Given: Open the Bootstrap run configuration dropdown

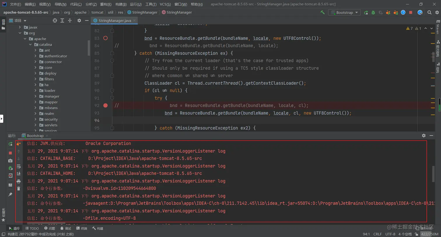Looking at the screenshot, I should point(344,13).
